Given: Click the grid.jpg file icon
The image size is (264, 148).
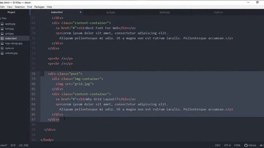Looking at the screenshot, I should (2, 34).
